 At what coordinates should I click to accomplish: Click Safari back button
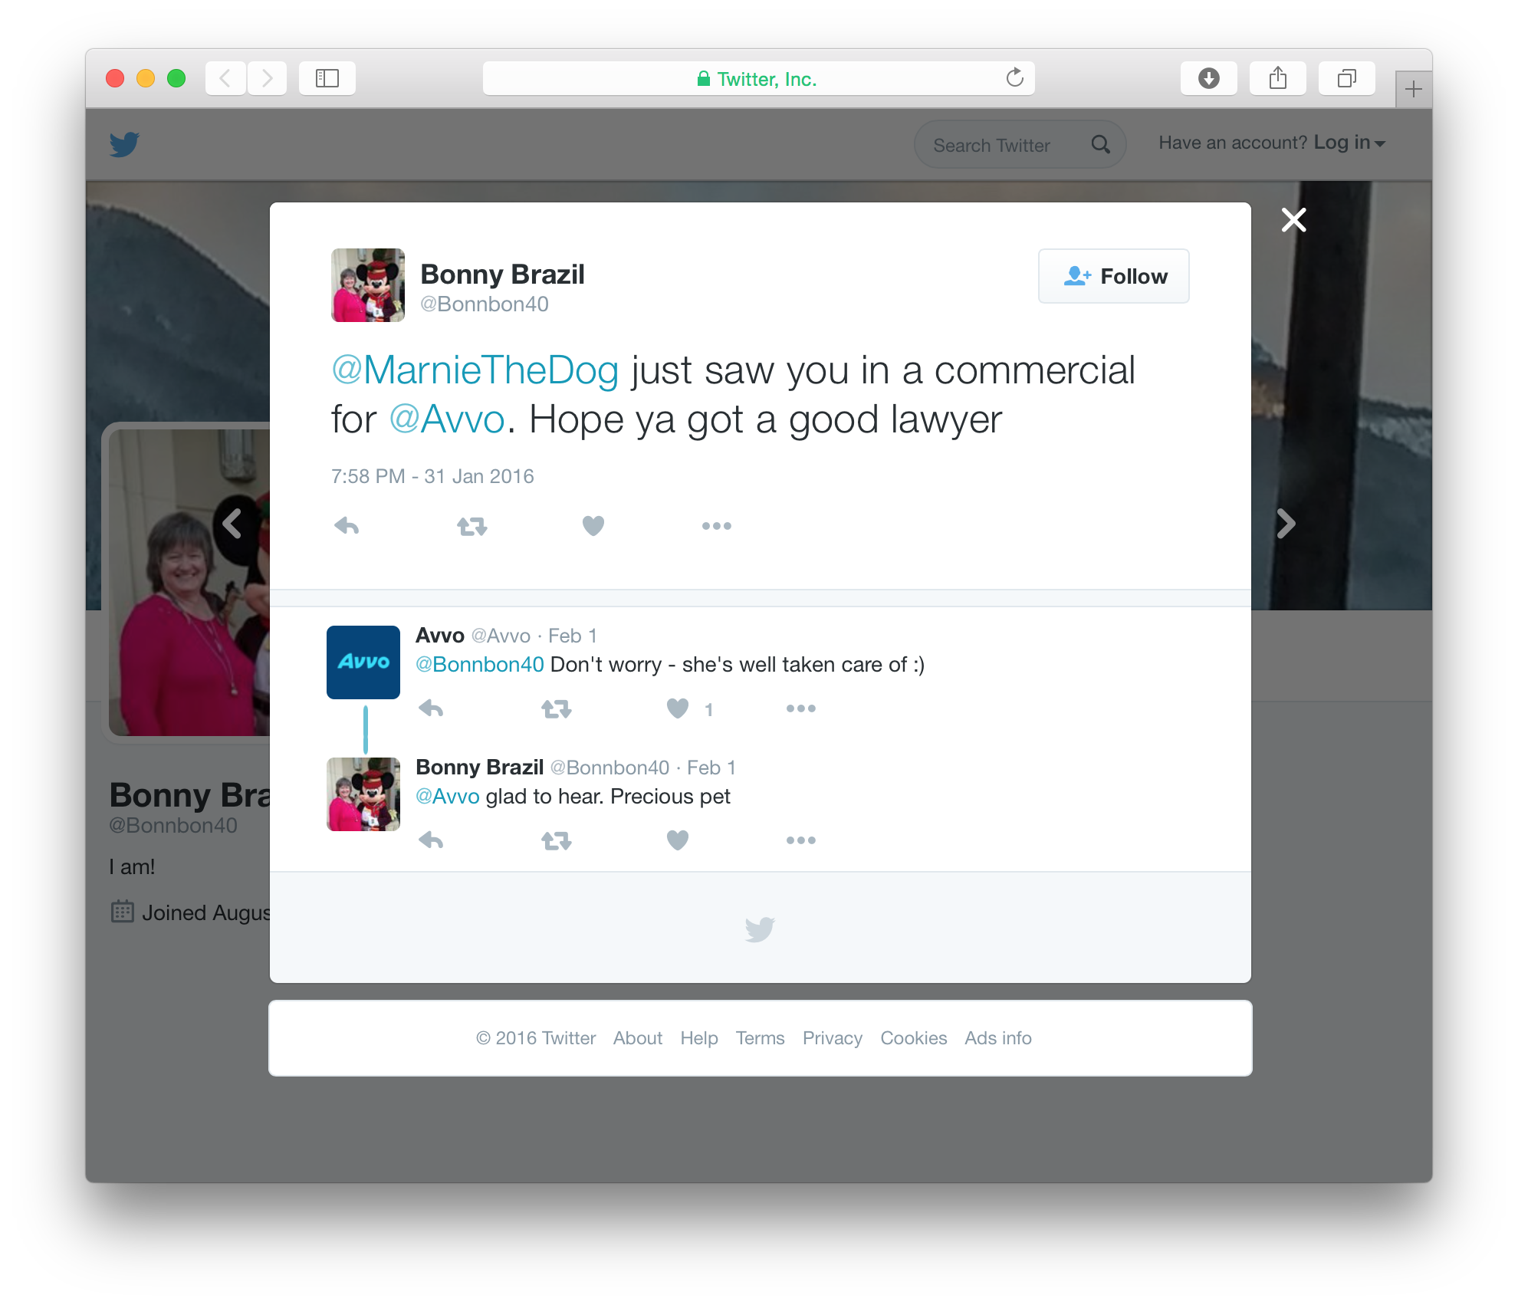point(225,78)
